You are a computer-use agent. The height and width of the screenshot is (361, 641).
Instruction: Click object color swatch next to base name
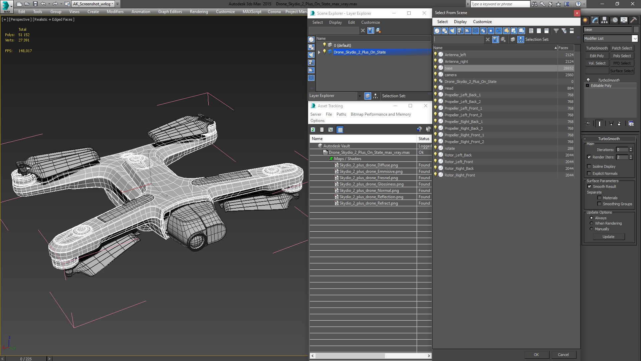click(636, 29)
